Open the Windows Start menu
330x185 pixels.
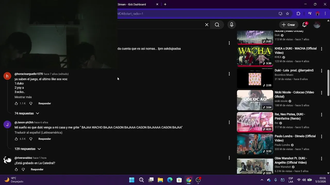(x=132, y=180)
